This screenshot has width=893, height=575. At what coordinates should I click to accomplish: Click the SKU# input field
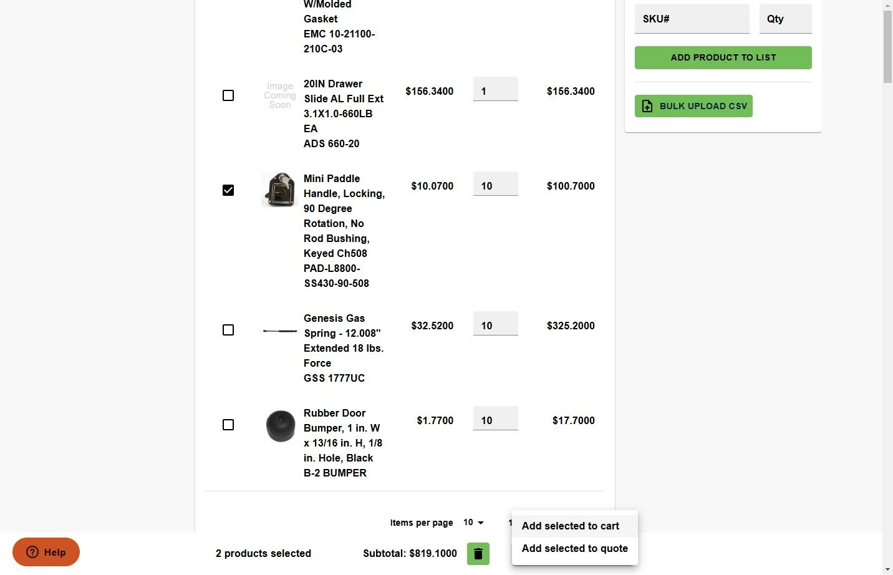pos(692,19)
